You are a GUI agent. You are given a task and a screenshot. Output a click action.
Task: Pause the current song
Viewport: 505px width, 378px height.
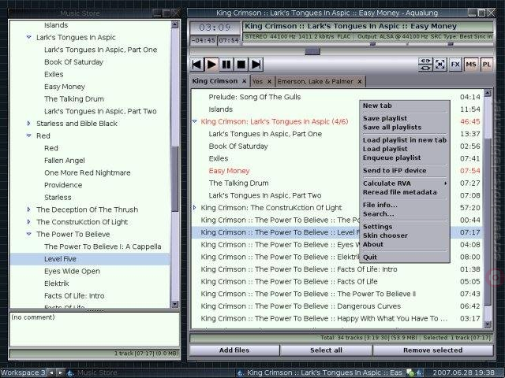click(x=226, y=65)
